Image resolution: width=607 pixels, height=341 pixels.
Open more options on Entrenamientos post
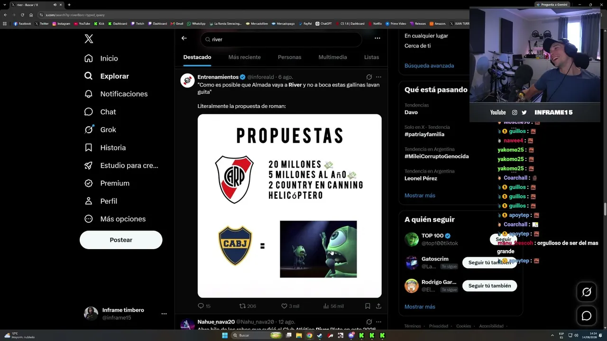pos(378,77)
